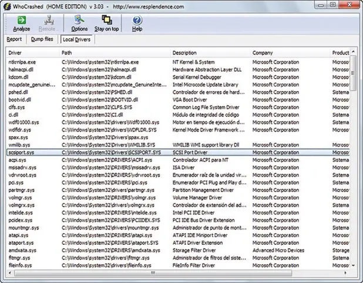Screen dimensions: 363x283
Task: Switch to the Dump files tab
Action: 42,39
